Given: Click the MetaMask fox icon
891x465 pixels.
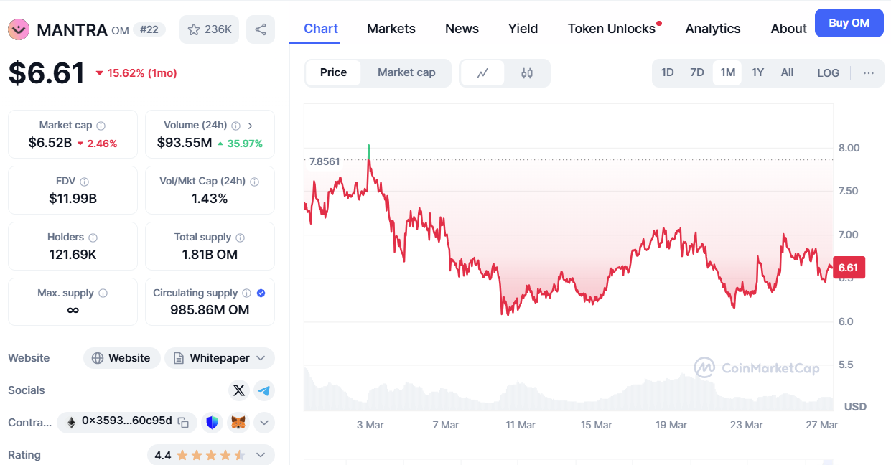Looking at the screenshot, I should pyautogui.click(x=238, y=422).
